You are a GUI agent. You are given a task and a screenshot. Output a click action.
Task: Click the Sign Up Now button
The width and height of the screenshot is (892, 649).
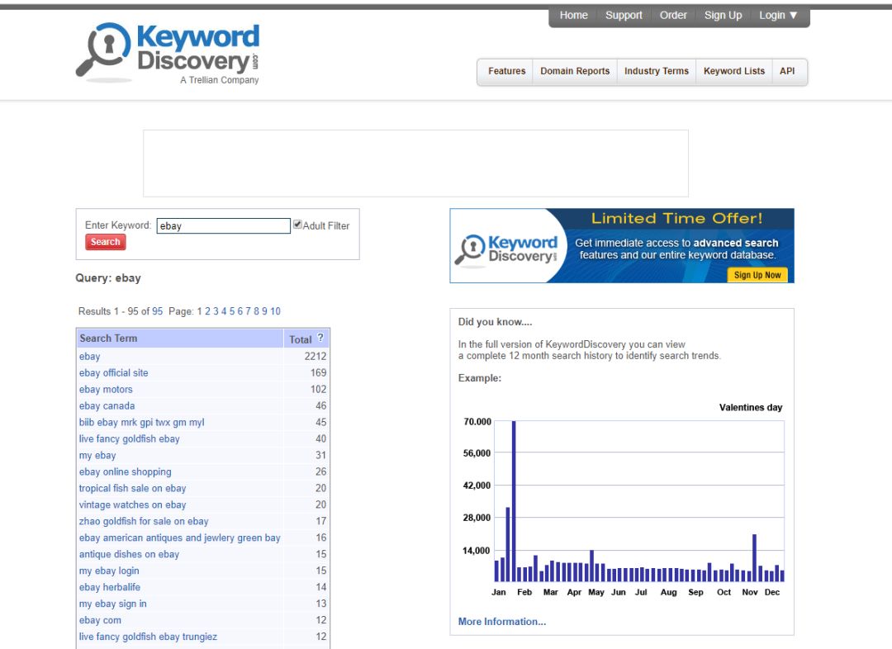[x=757, y=275]
